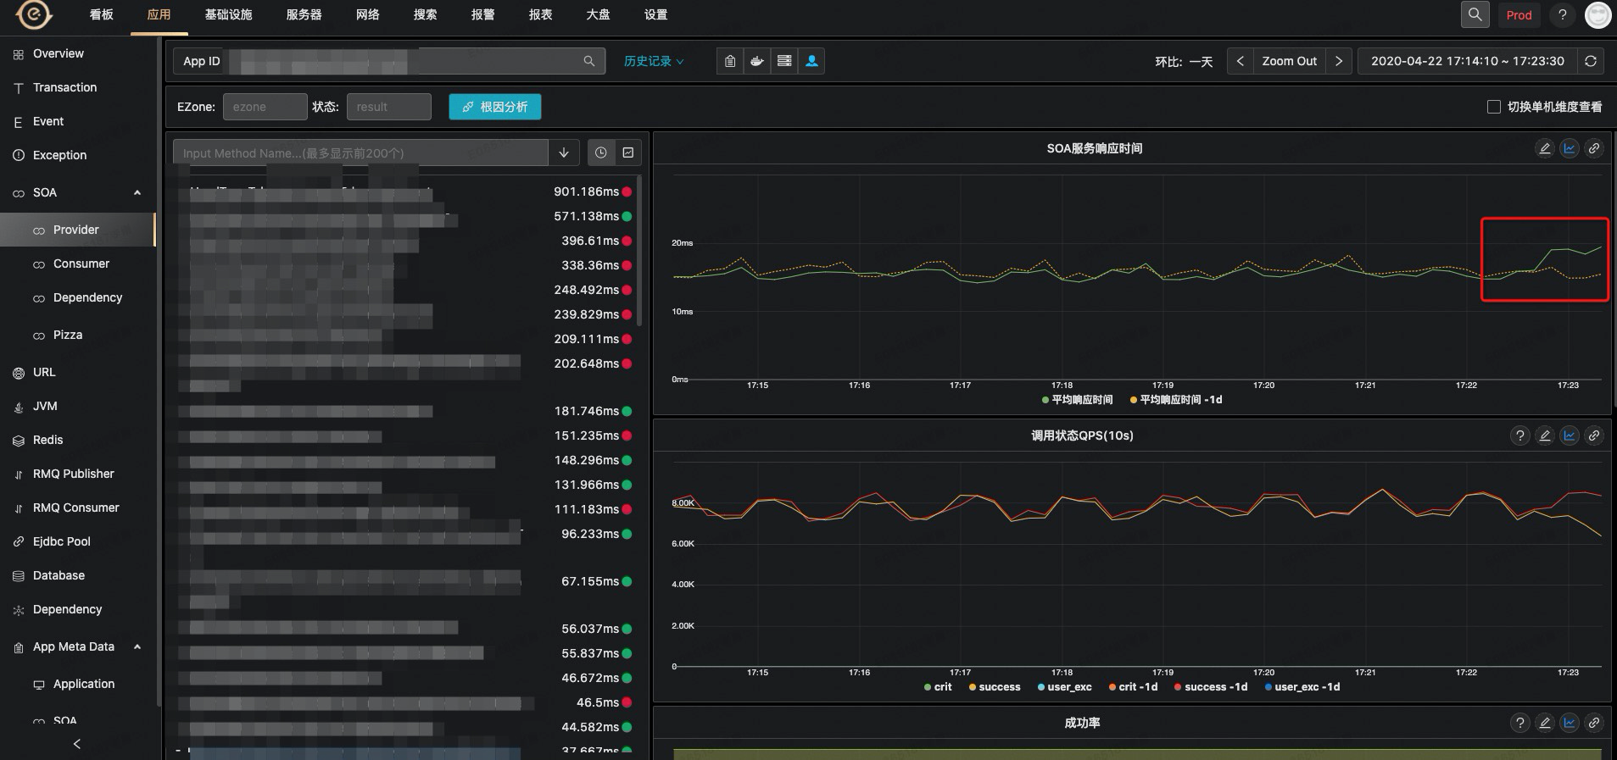Click pencil edit icon on 成功率 panel
Screen dimensions: 1617x760
1545,723
